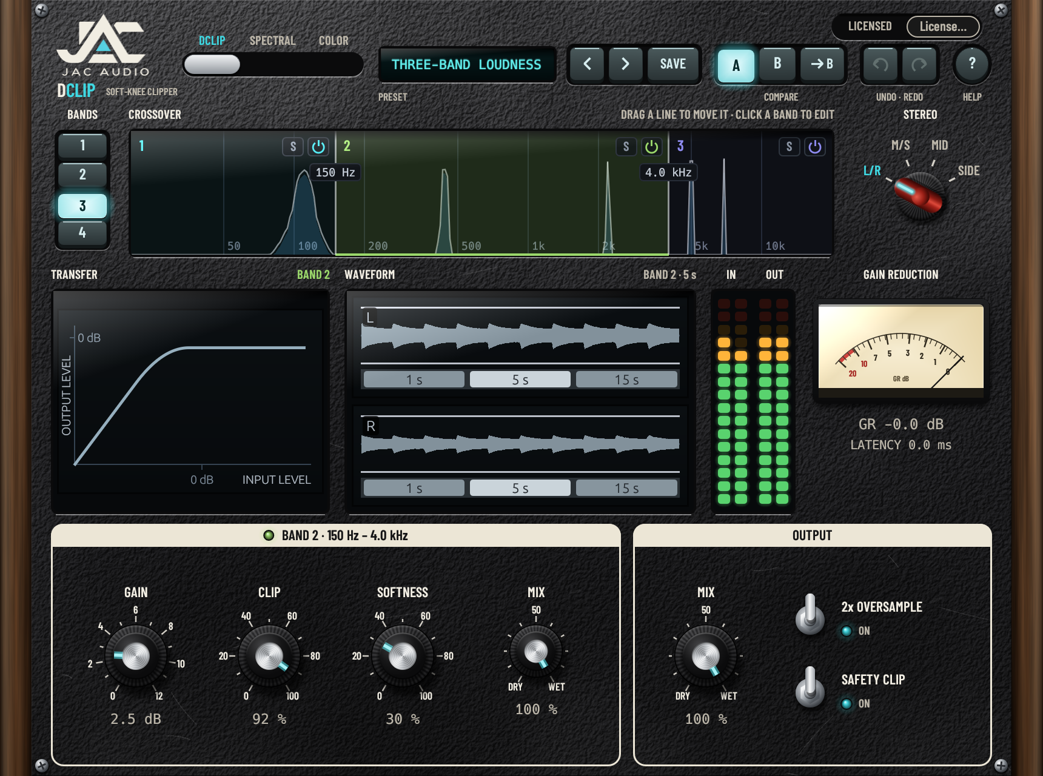Set left waveform view to 15 s
The height and width of the screenshot is (776, 1043).
[x=626, y=380]
